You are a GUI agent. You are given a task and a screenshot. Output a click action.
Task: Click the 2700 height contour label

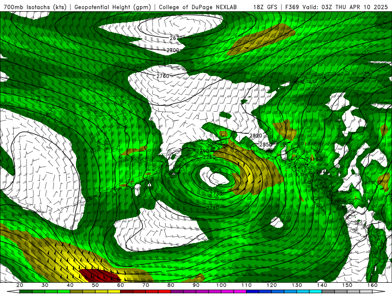pos(173,50)
